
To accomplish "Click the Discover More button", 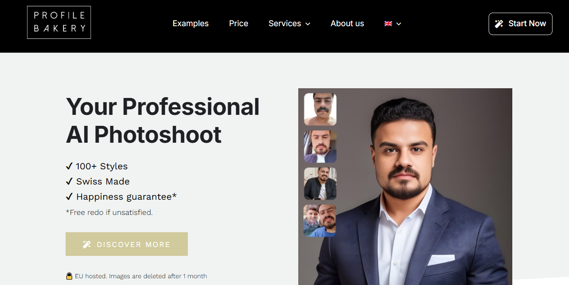I will point(126,244).
